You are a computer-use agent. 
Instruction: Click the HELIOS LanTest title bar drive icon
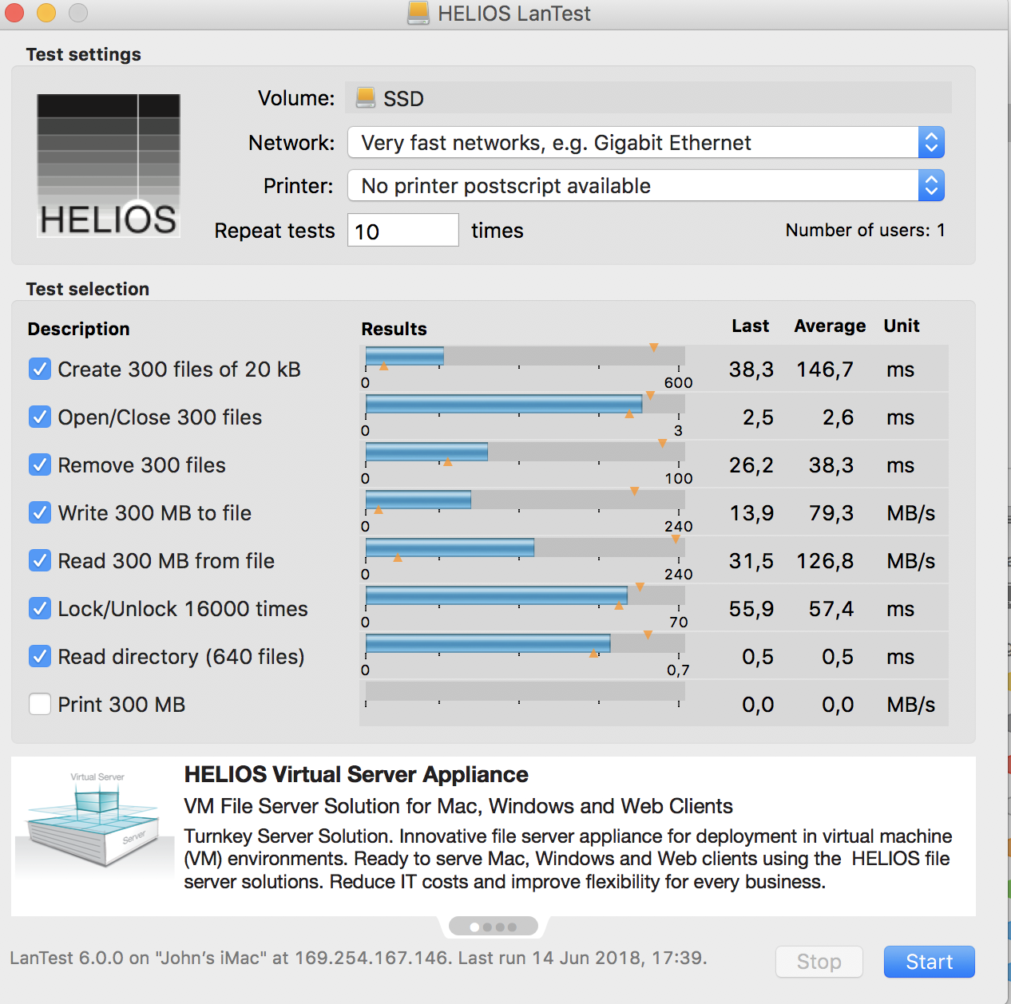pyautogui.click(x=418, y=13)
